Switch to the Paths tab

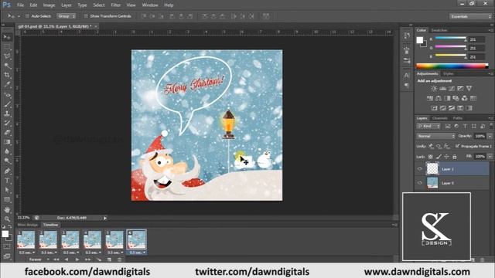457,118
